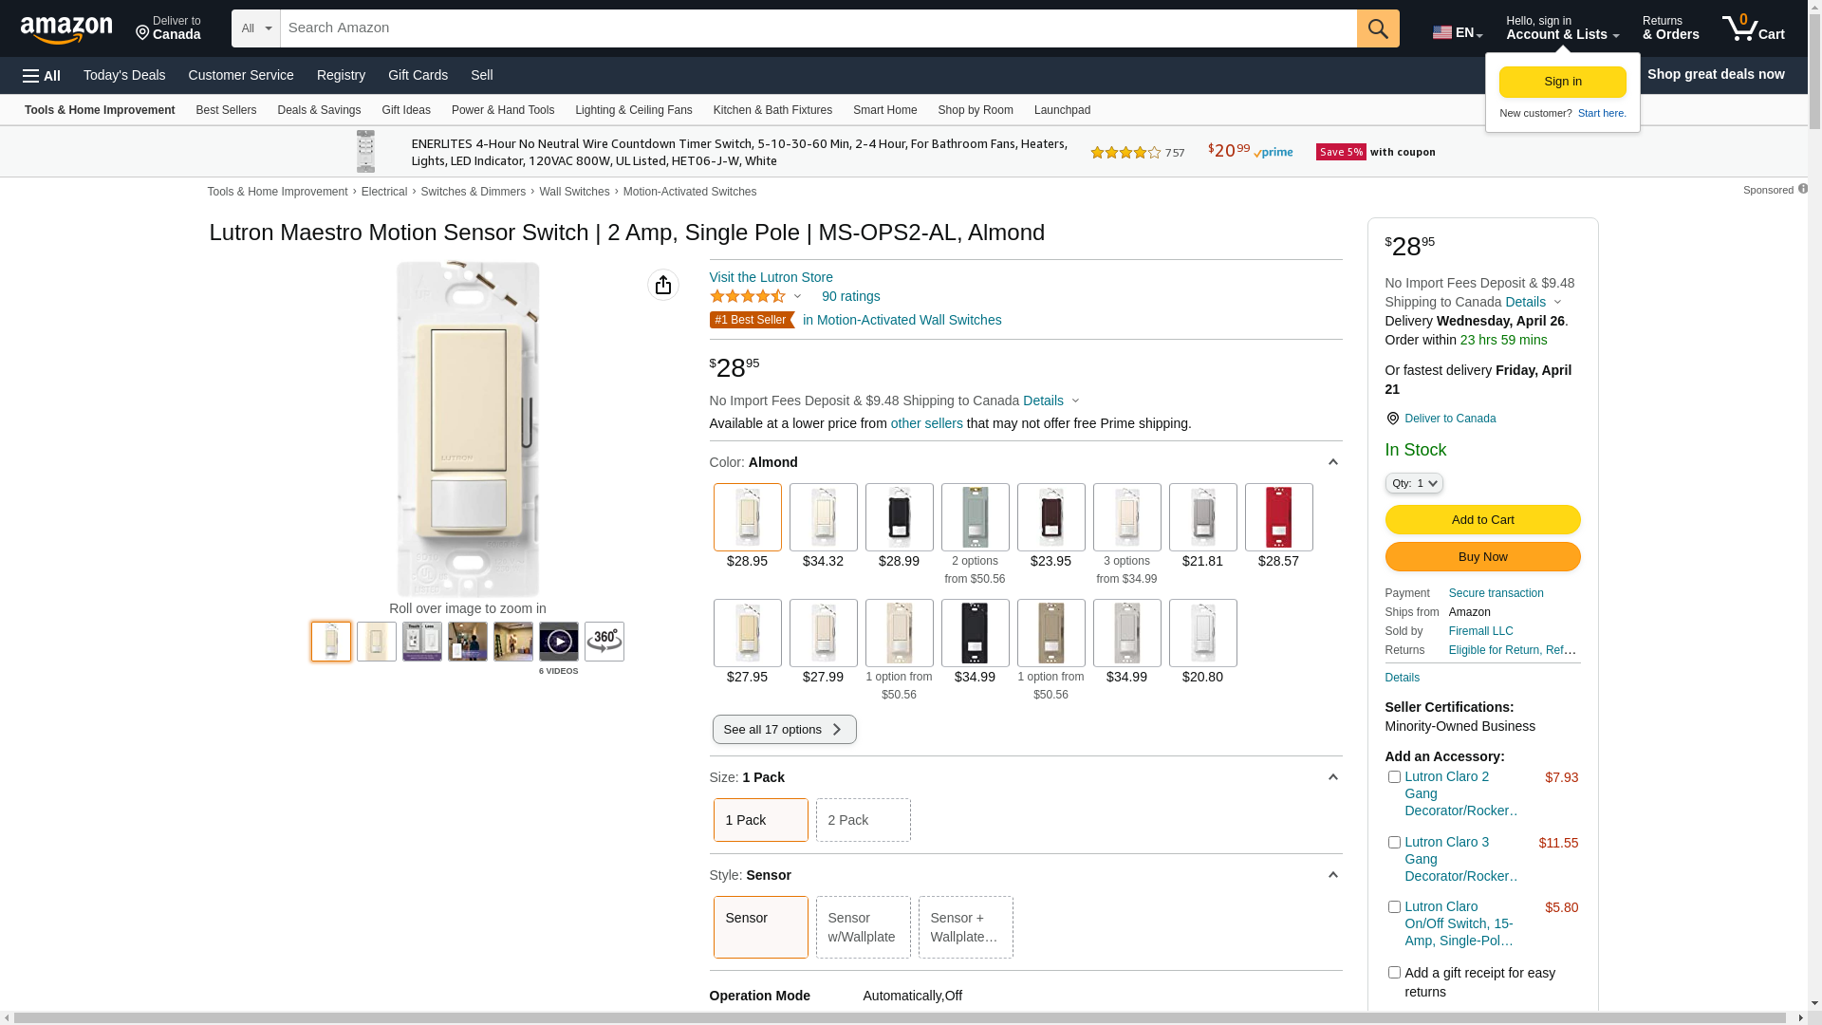Click the share icon near product image
This screenshot has width=1822, height=1025.
click(x=662, y=285)
